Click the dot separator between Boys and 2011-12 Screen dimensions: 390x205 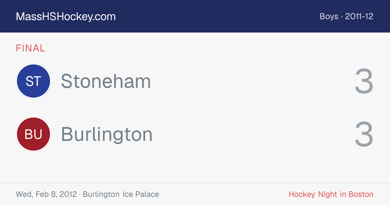click(342, 17)
